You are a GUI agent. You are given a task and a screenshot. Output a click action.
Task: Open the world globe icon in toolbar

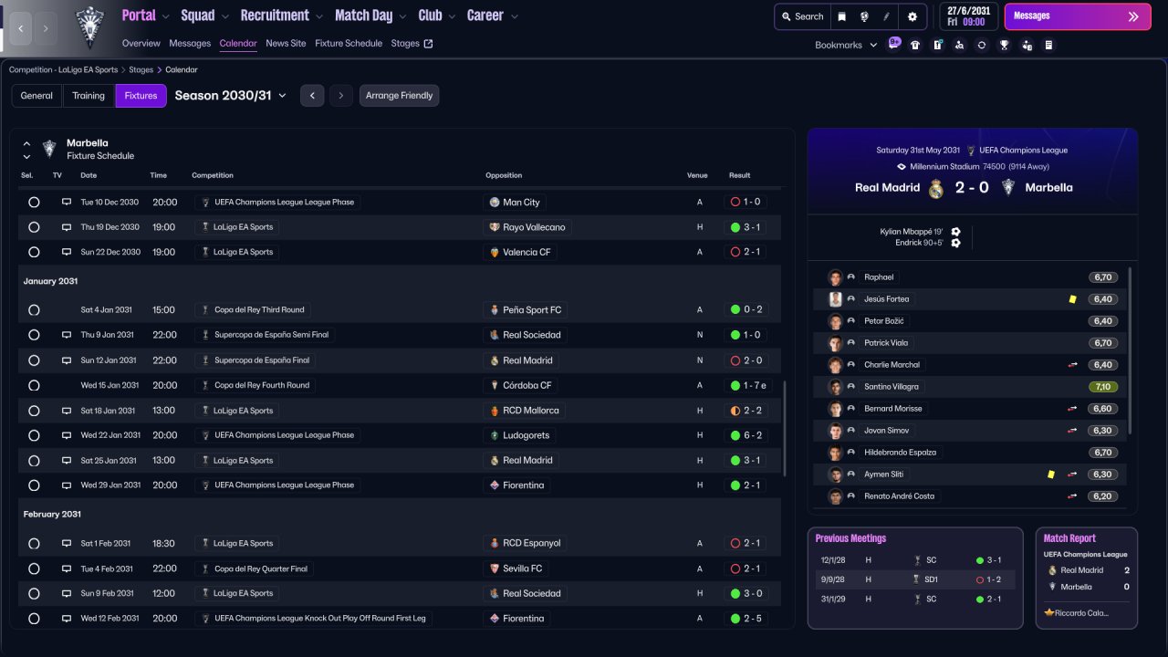pyautogui.click(x=863, y=16)
